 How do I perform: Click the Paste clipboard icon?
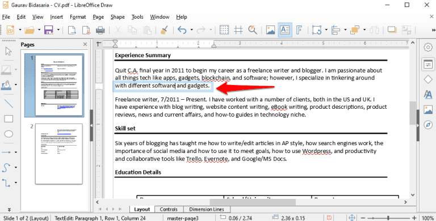pyautogui.click(x=147, y=30)
